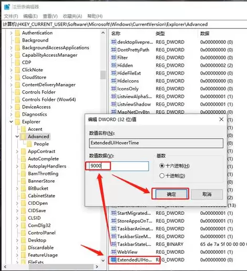Click the 确定 button
The image size is (247, 271).
[171, 194]
